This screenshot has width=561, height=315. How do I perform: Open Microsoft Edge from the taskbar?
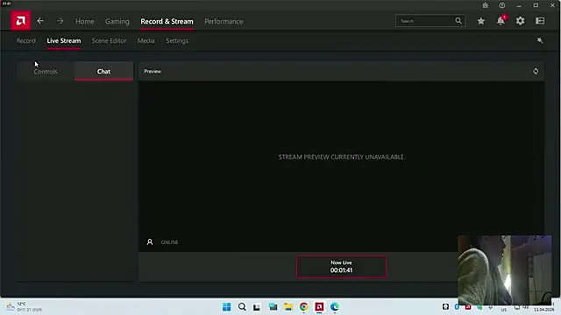tap(335, 307)
